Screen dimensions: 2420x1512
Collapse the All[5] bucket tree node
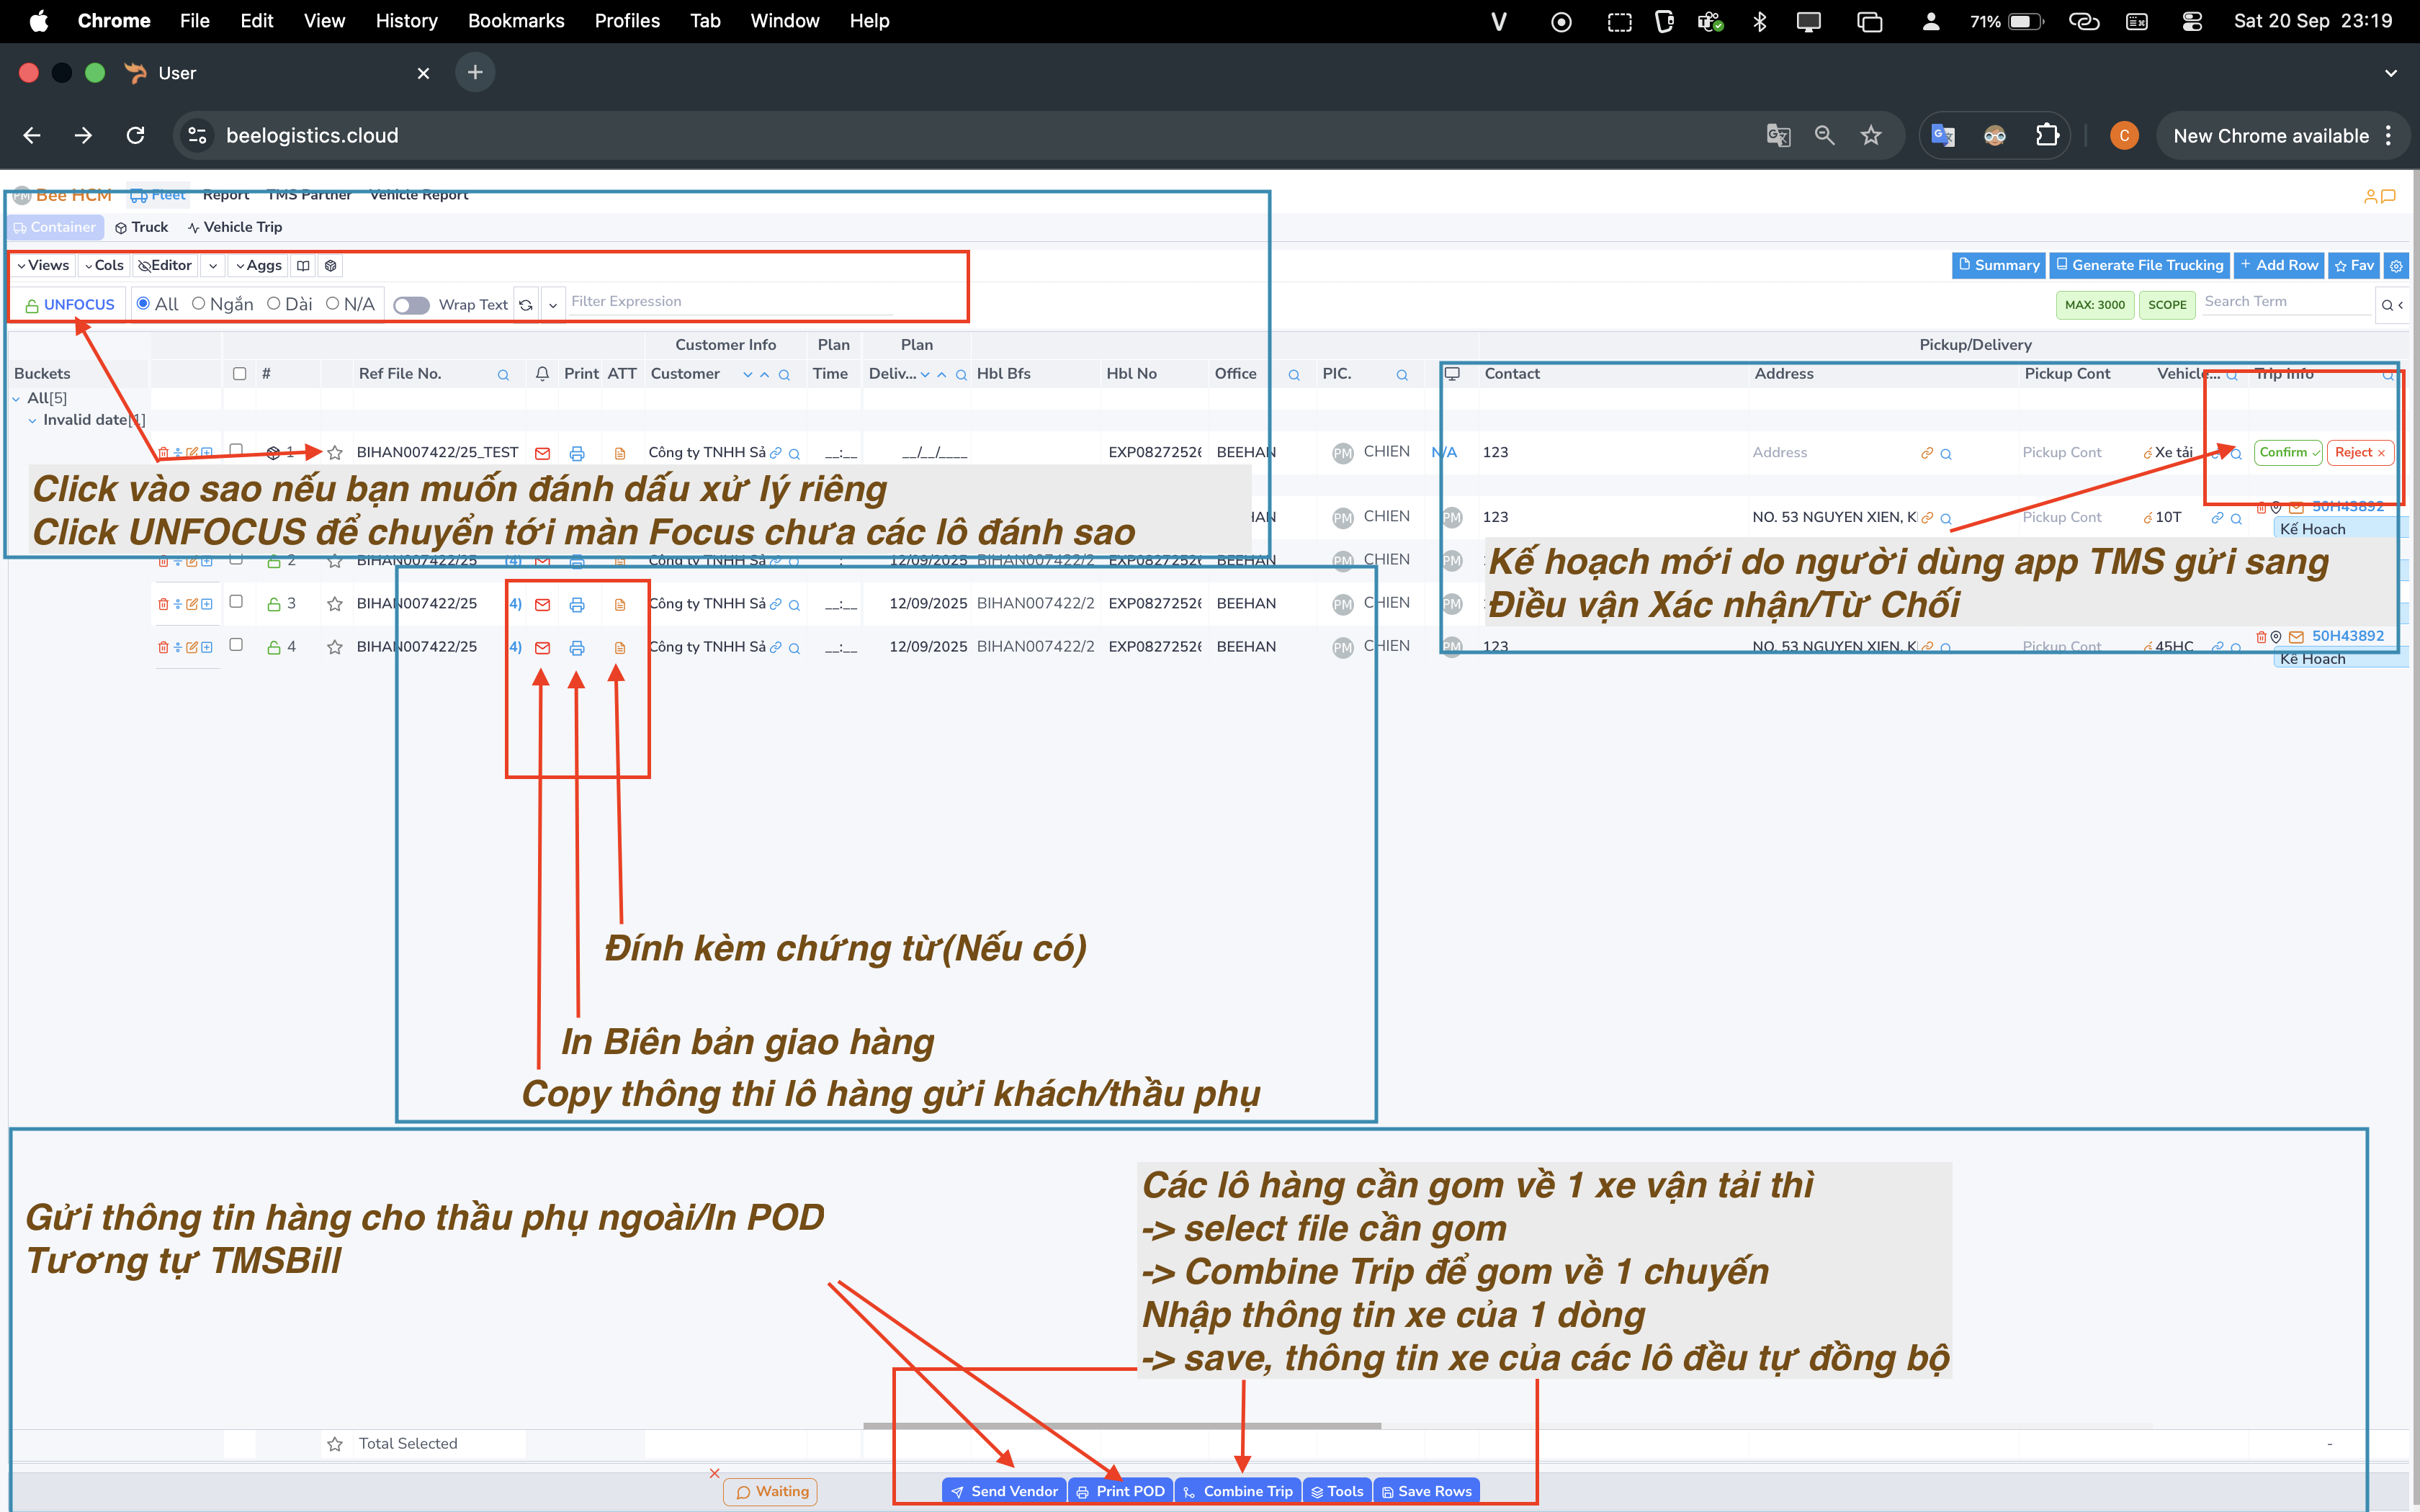pos(16,399)
